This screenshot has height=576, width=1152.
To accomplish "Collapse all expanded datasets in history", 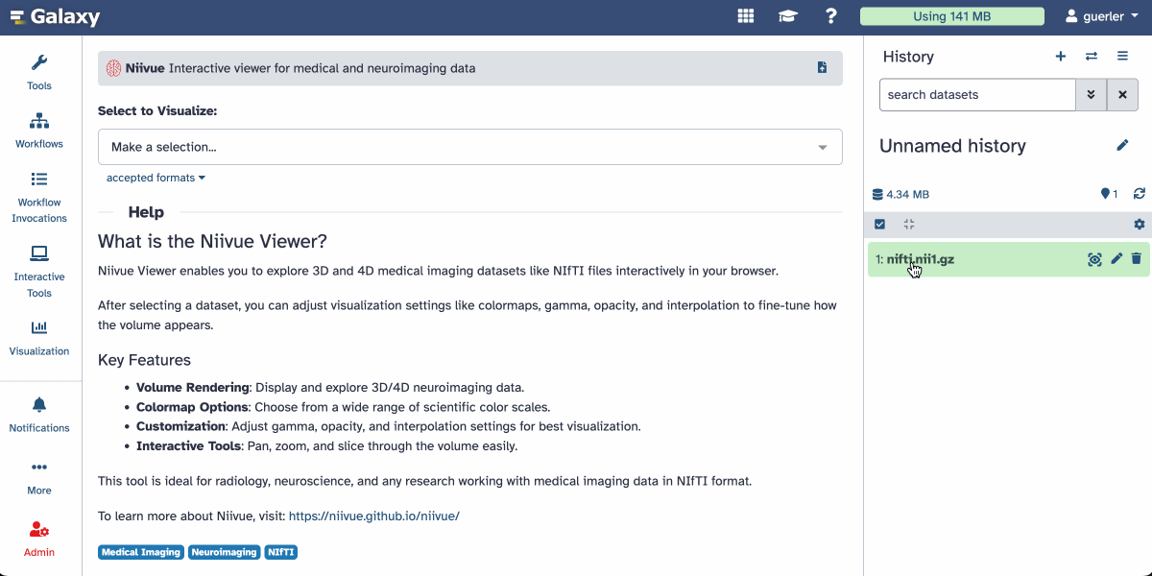I will coord(909,225).
